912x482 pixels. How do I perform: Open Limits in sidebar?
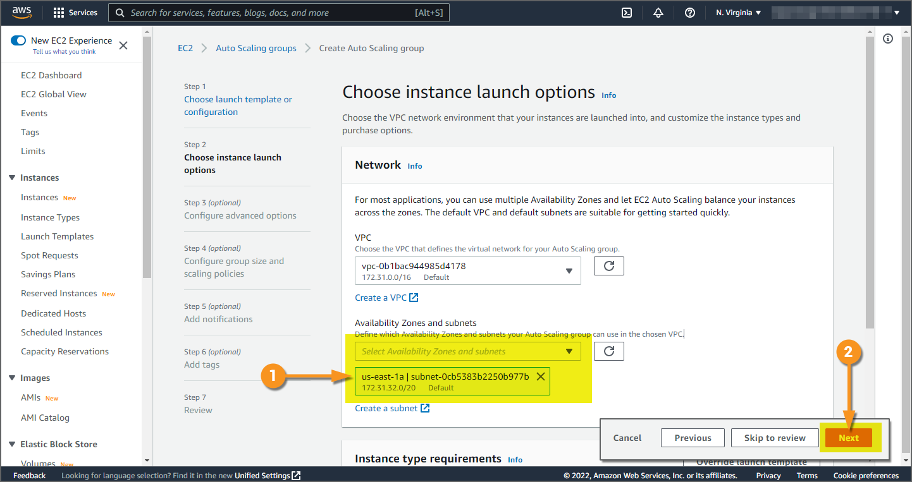pos(33,151)
